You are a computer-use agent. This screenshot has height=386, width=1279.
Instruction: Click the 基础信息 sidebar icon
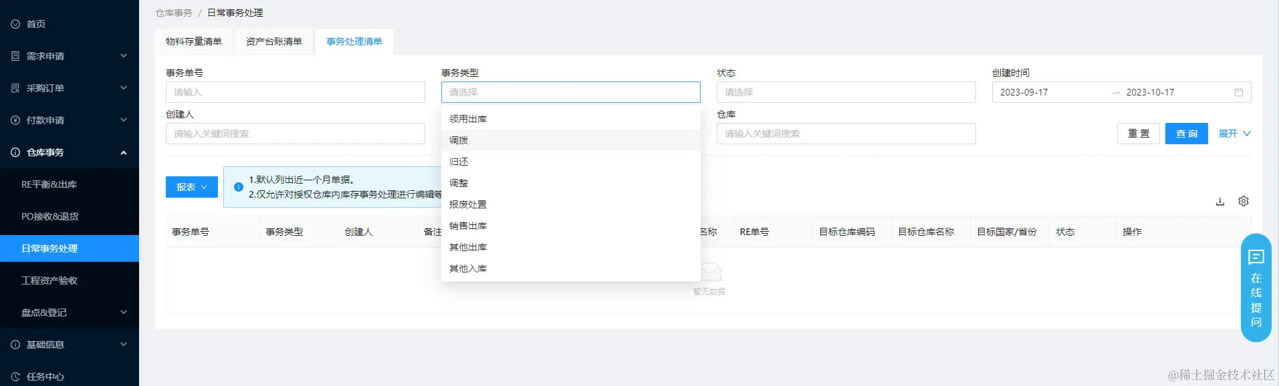click(x=15, y=345)
